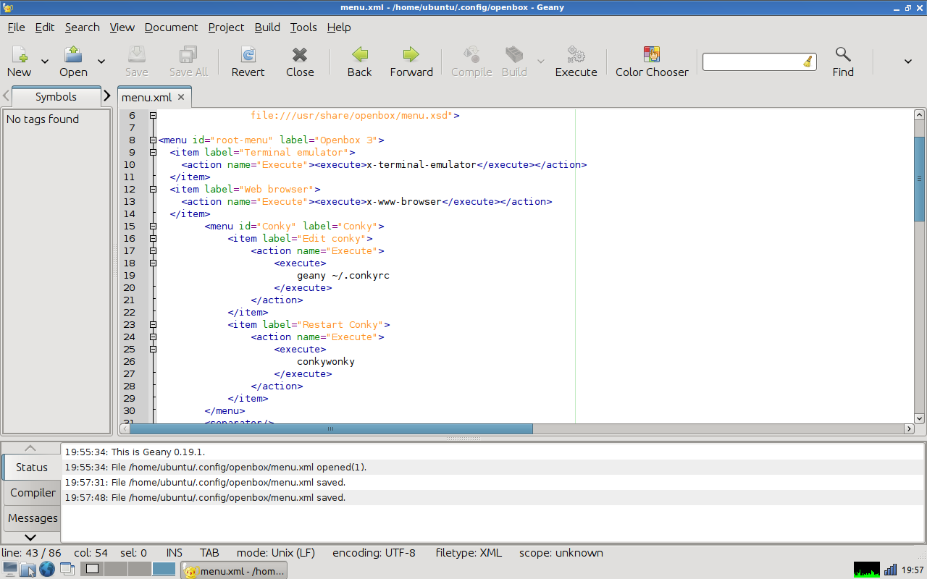Run the Execute gears icon
Image resolution: width=927 pixels, height=579 pixels.
[x=576, y=56]
